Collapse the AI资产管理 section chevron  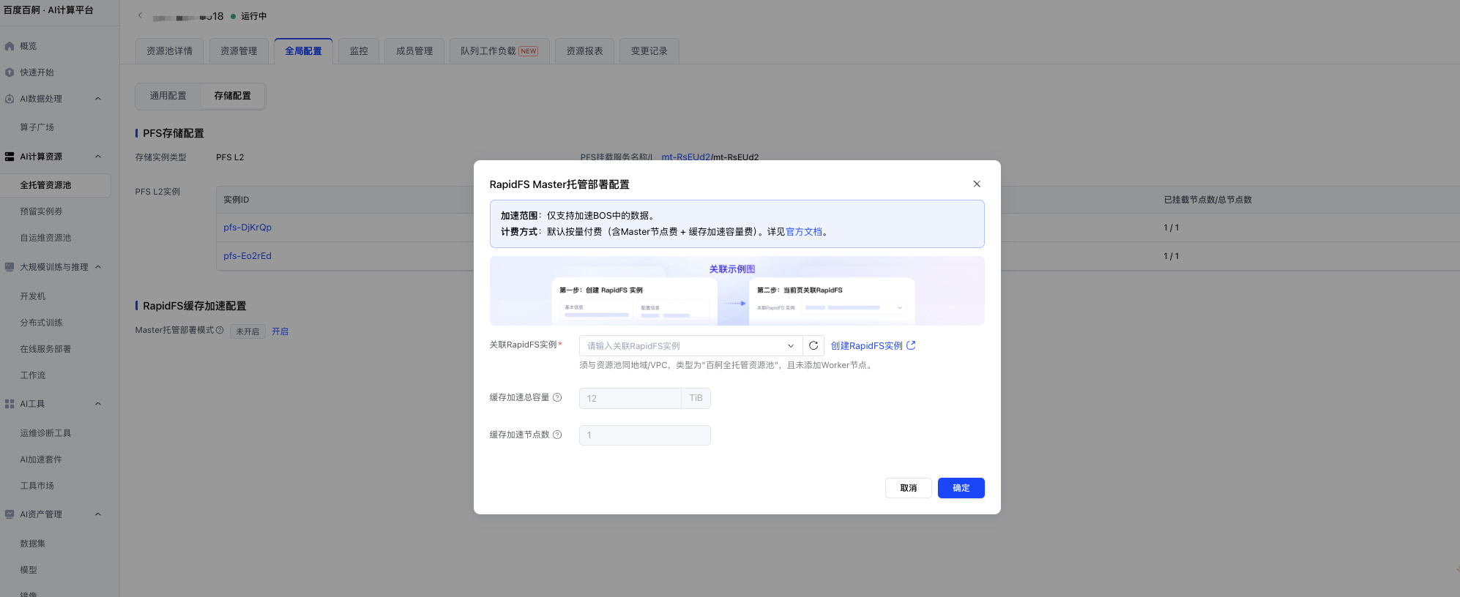pyautogui.click(x=98, y=514)
